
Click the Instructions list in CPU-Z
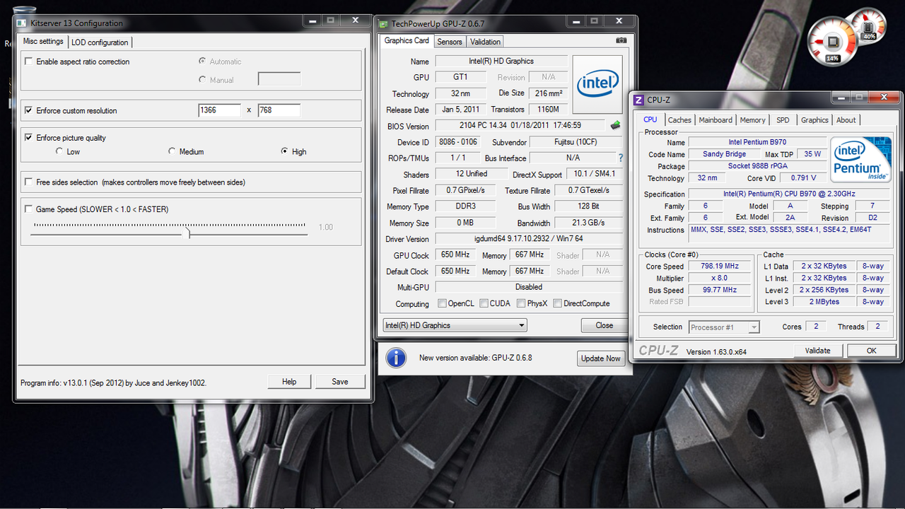pos(788,233)
